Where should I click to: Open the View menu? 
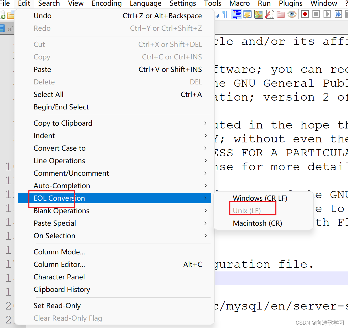[x=76, y=3]
